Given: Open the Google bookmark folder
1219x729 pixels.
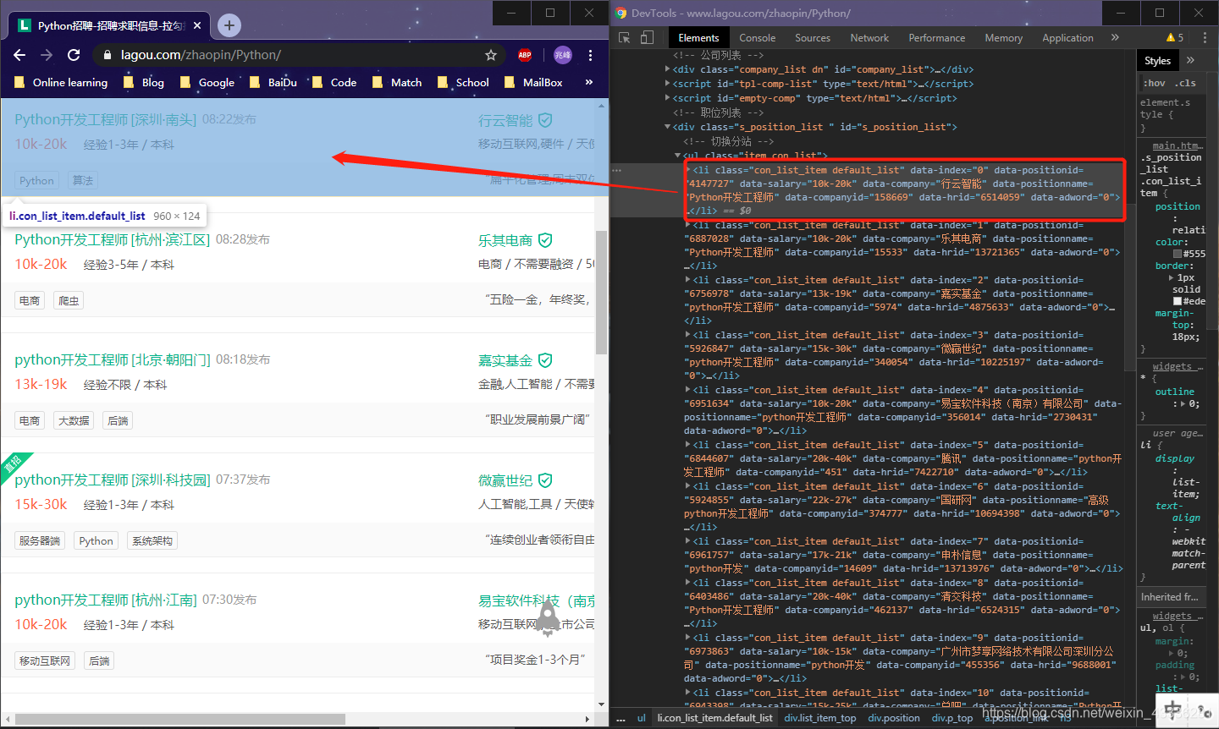Looking at the screenshot, I should click(207, 82).
